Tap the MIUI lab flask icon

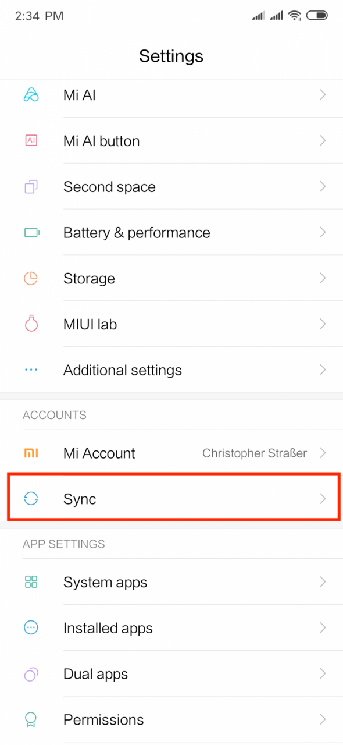click(x=31, y=324)
